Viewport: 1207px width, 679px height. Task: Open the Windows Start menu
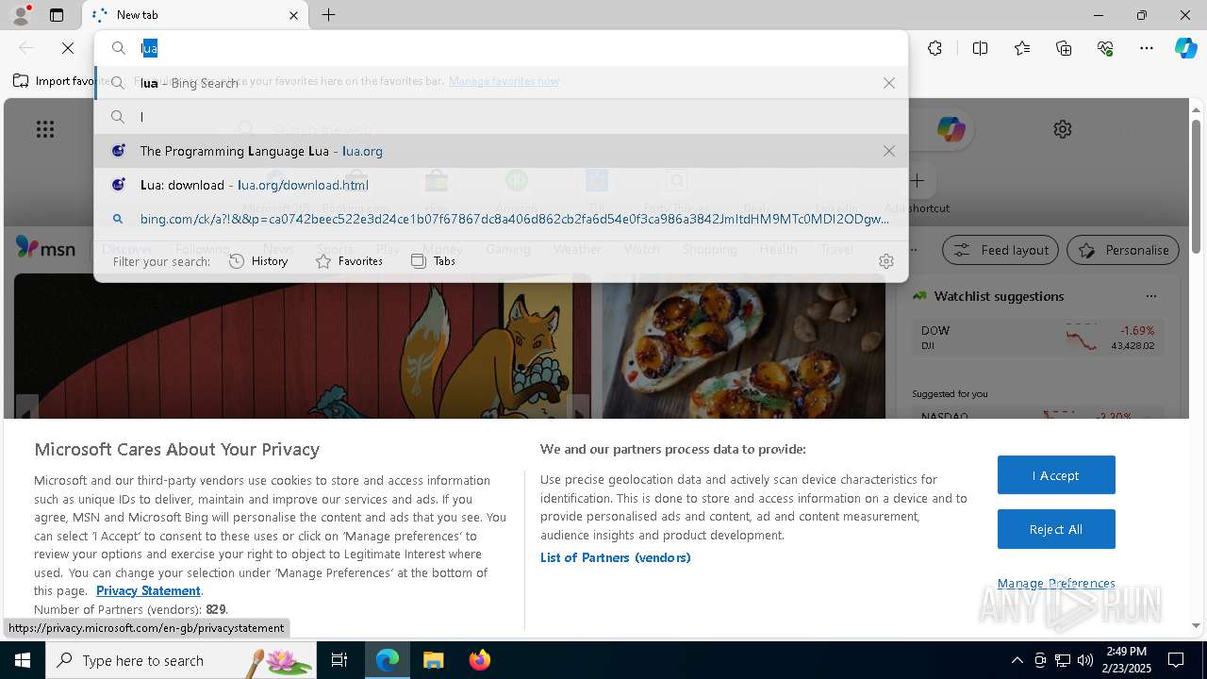[23, 660]
